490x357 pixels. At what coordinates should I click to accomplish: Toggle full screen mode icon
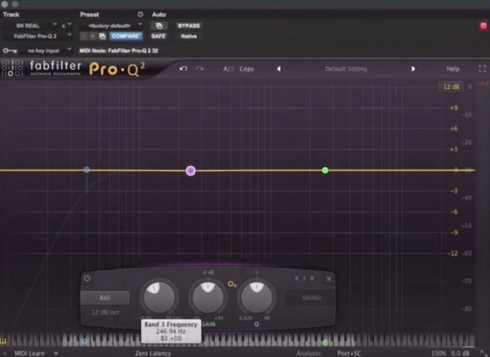pos(482,68)
